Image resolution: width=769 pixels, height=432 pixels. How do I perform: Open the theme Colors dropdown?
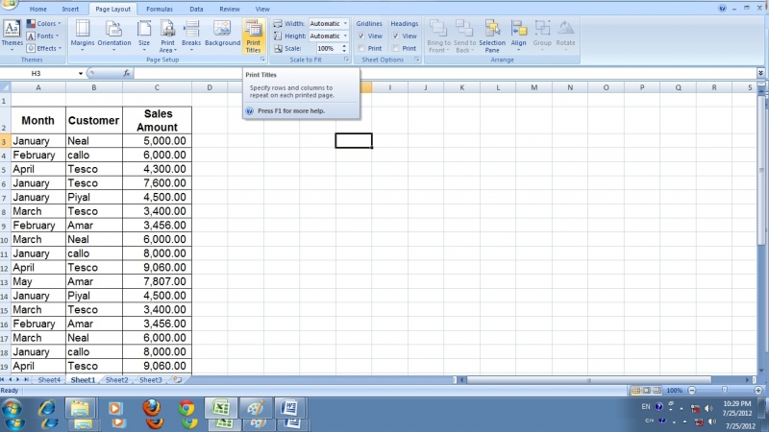(x=44, y=23)
